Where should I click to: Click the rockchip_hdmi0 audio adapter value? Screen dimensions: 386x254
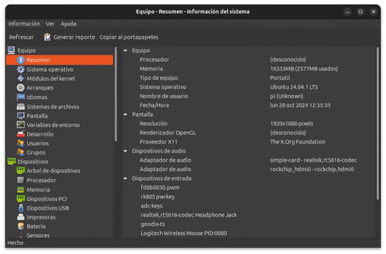[312, 169]
